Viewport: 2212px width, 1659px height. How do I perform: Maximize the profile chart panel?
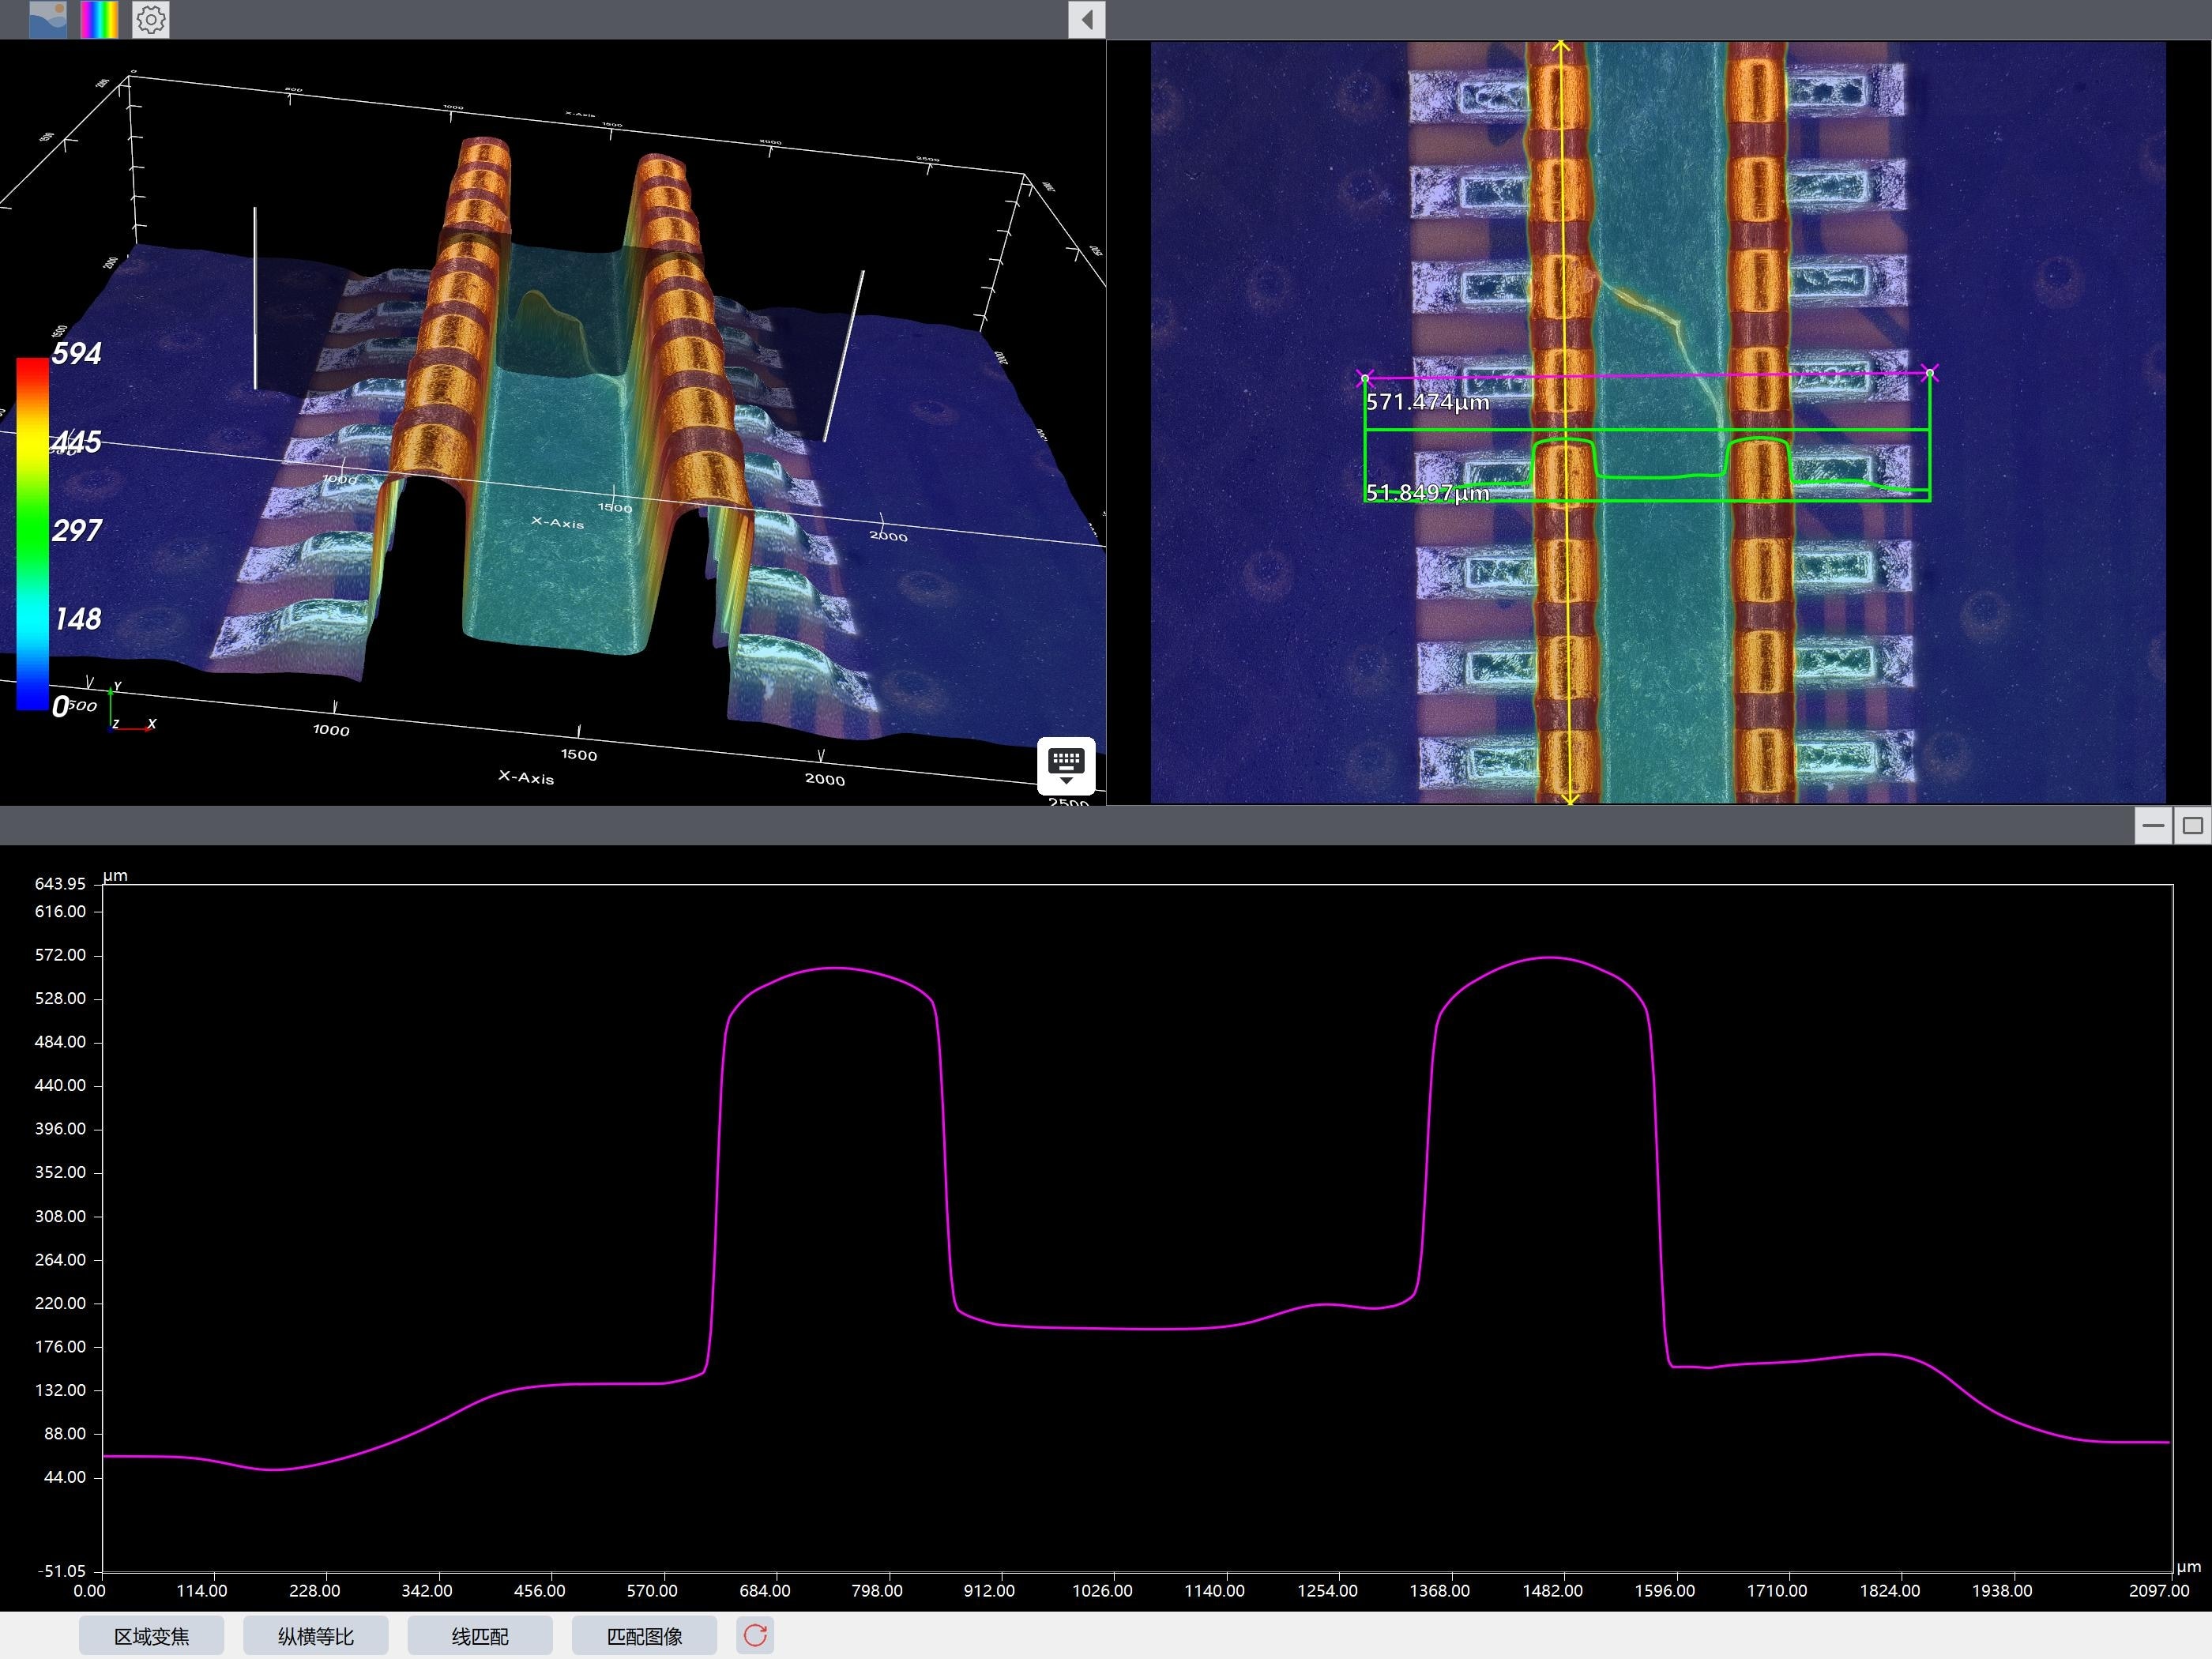(2192, 826)
